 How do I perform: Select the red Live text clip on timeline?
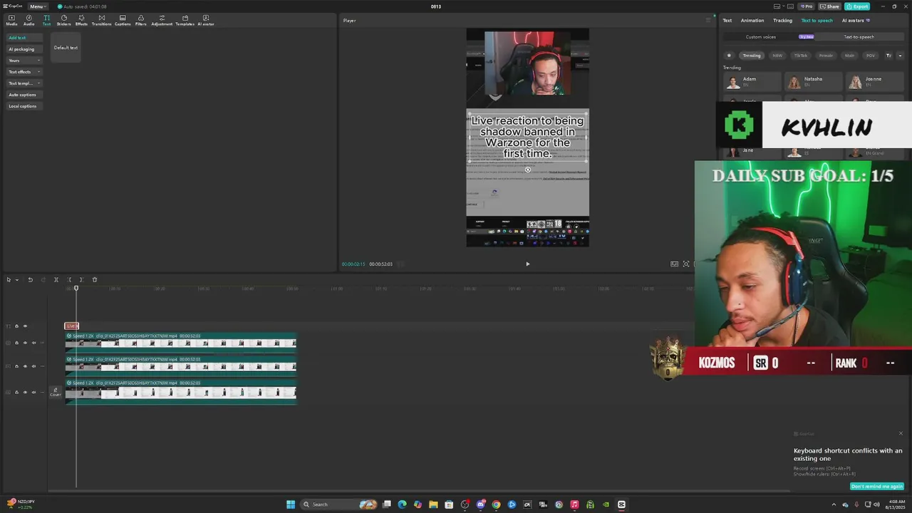[72, 326]
